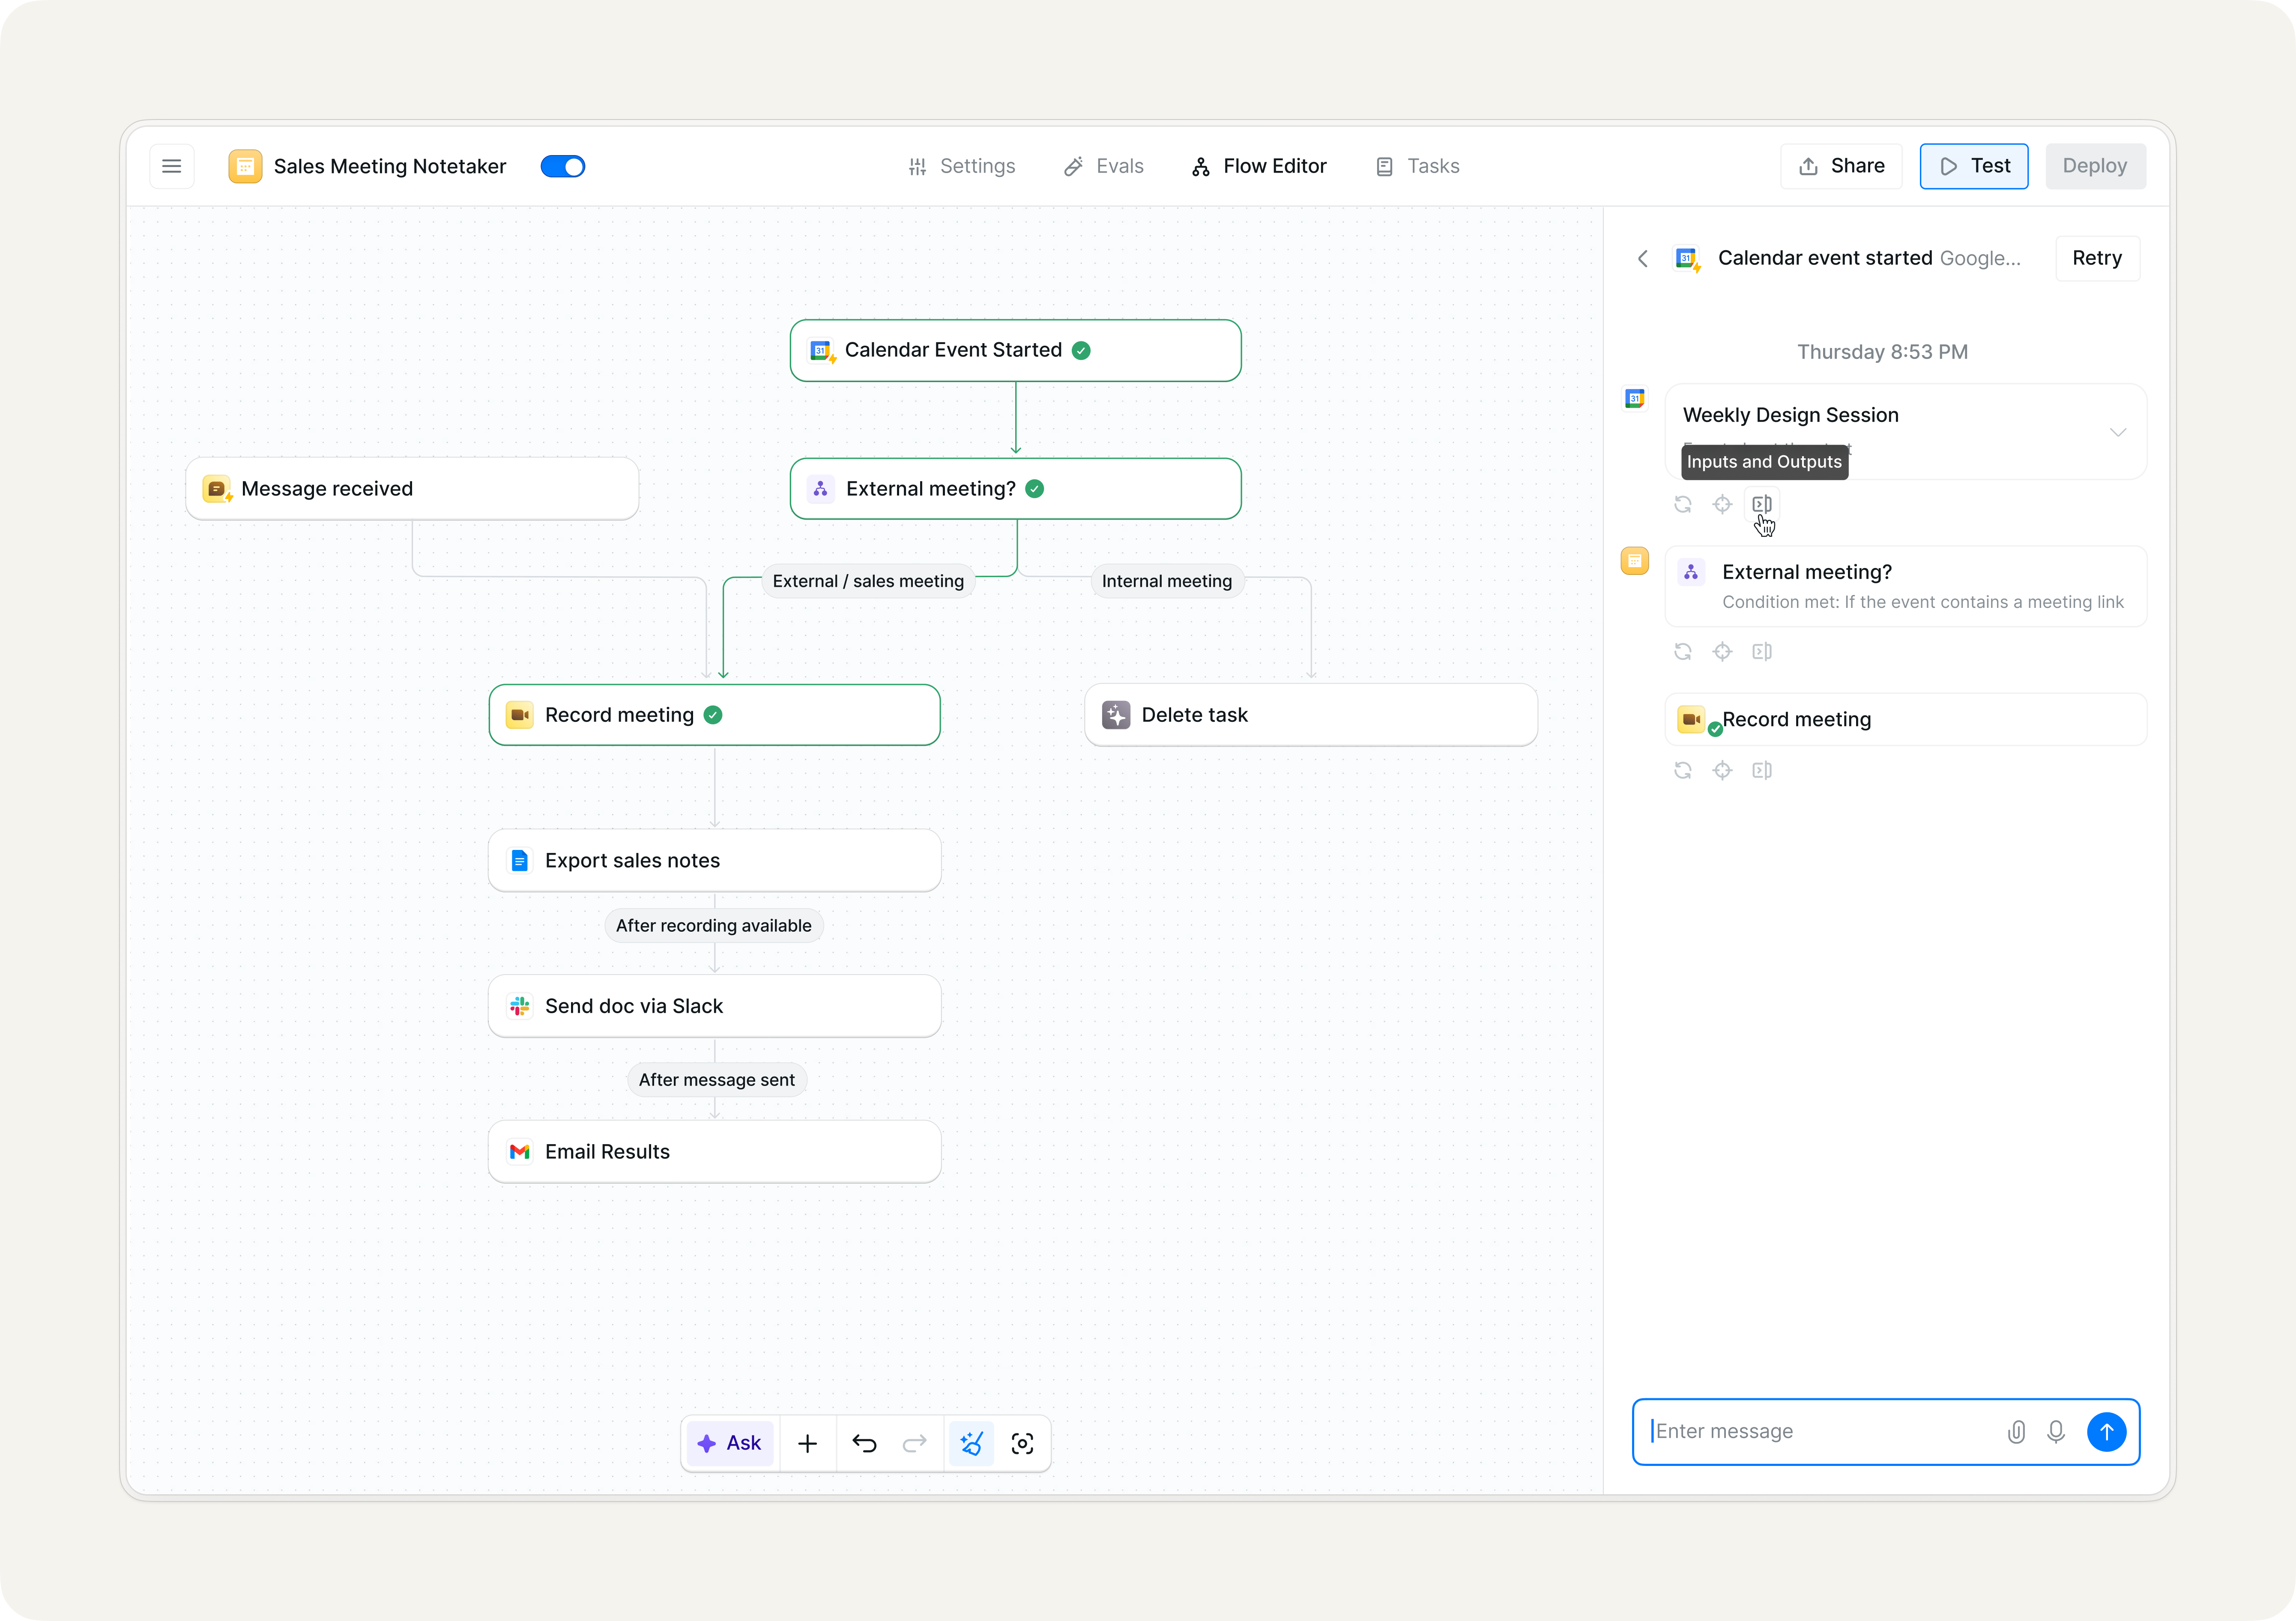2296x1621 pixels.
Task: Click the Deploy button
Action: point(2095,166)
